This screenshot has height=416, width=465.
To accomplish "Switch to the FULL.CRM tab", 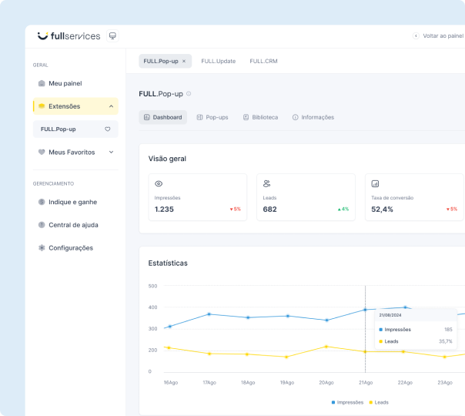I will point(263,61).
